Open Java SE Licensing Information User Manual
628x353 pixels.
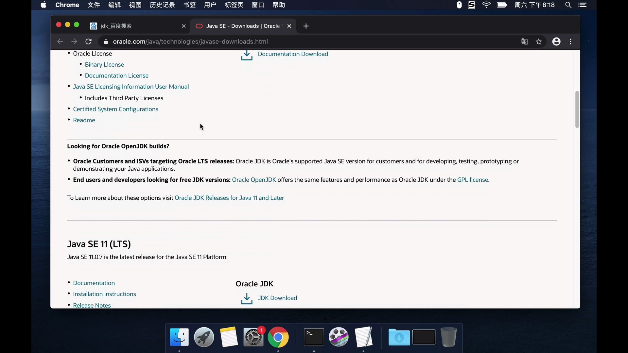coord(131,87)
